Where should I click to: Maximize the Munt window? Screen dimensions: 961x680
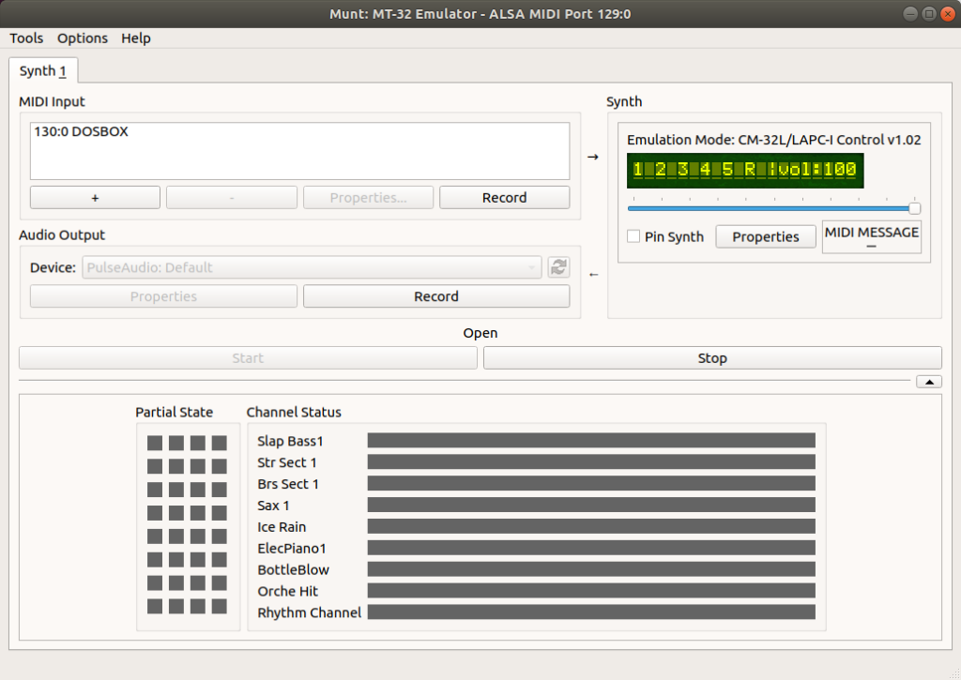(x=929, y=13)
